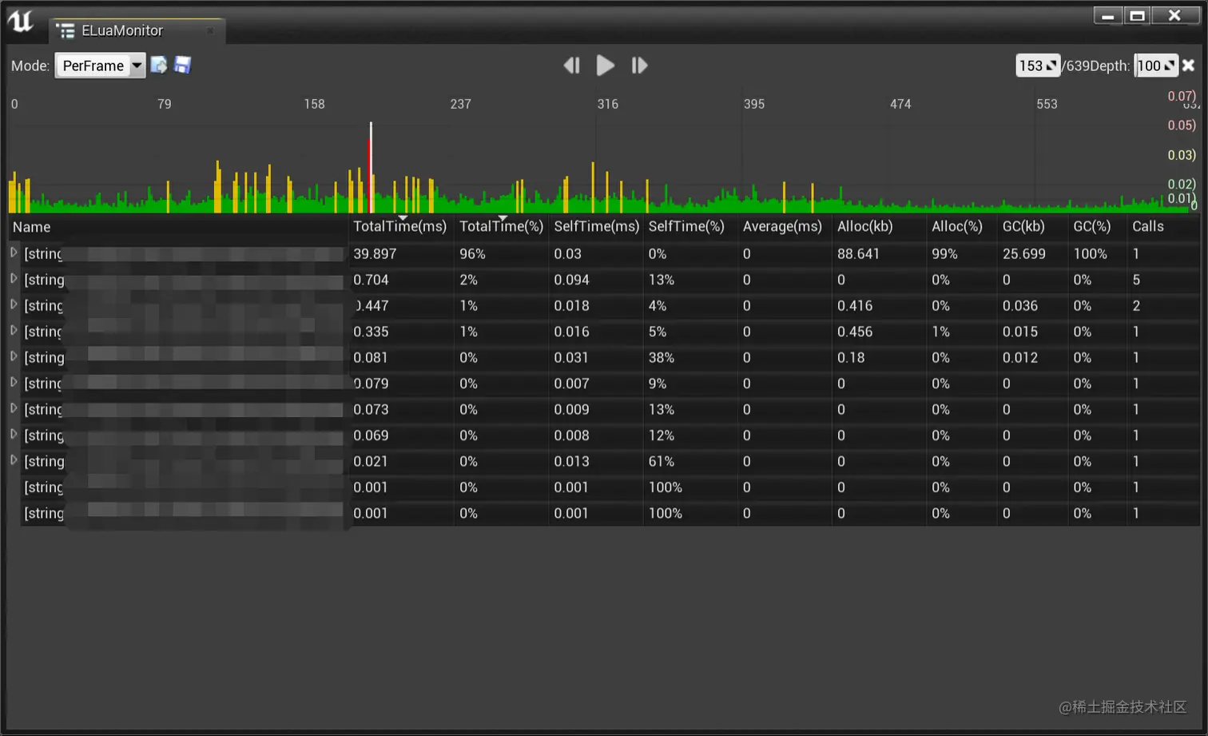1208x736 pixels.
Task: Expand the row with 0.704 total time
Action: [x=14, y=279]
